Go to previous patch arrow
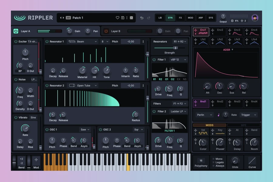The image size is (273, 182). click(x=61, y=18)
